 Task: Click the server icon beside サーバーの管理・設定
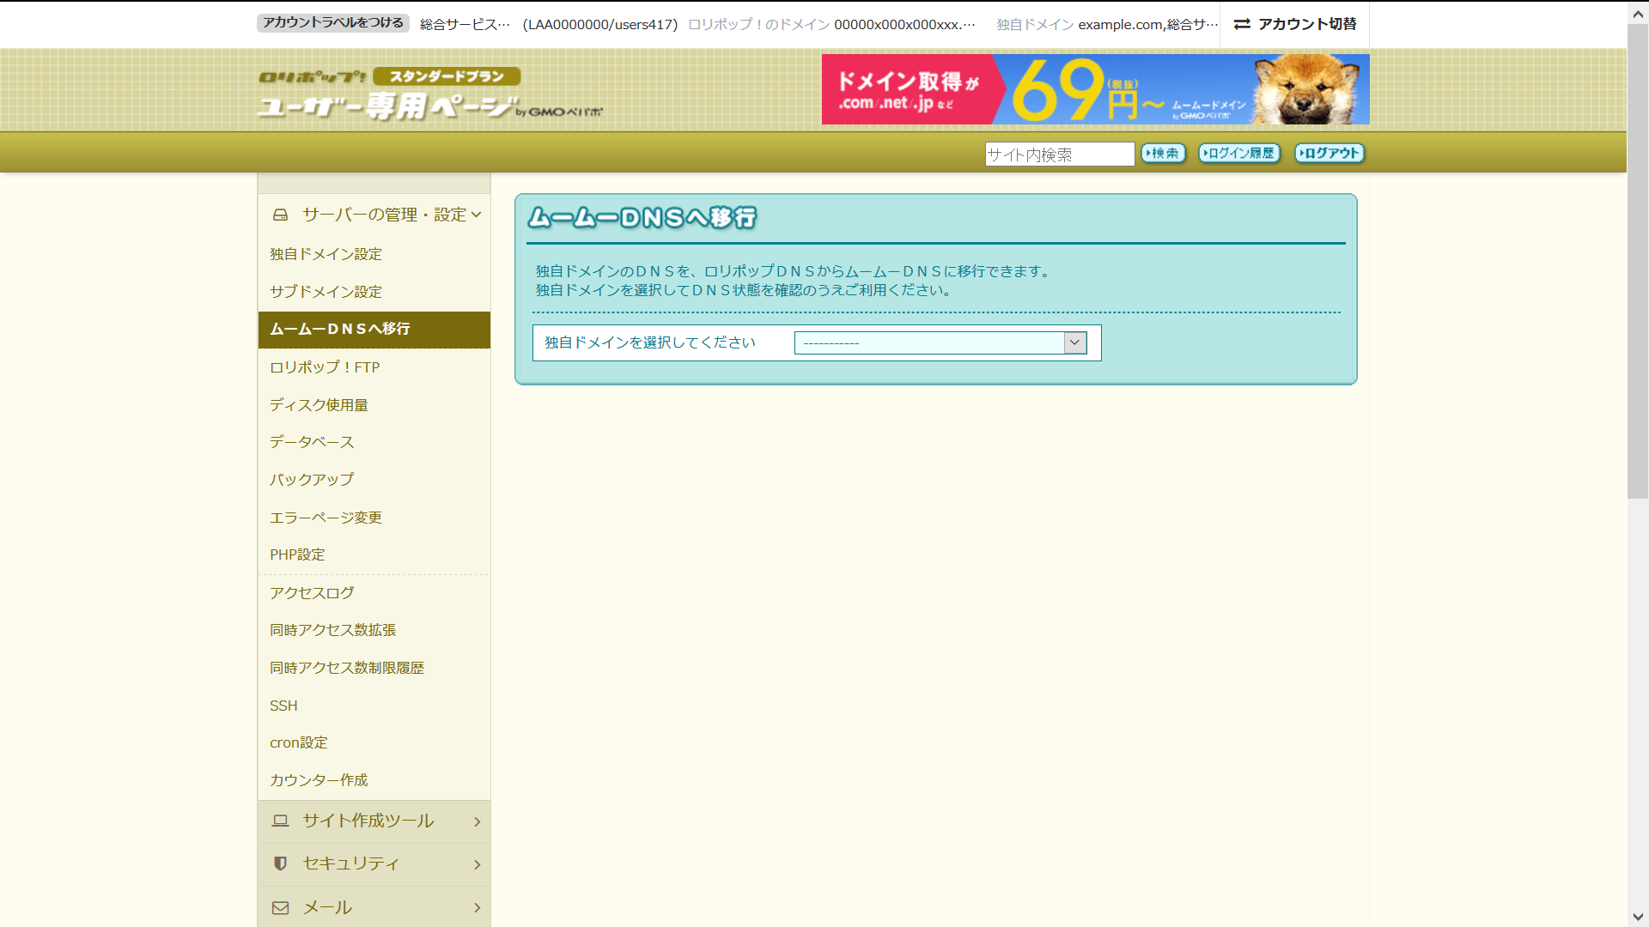[280, 215]
